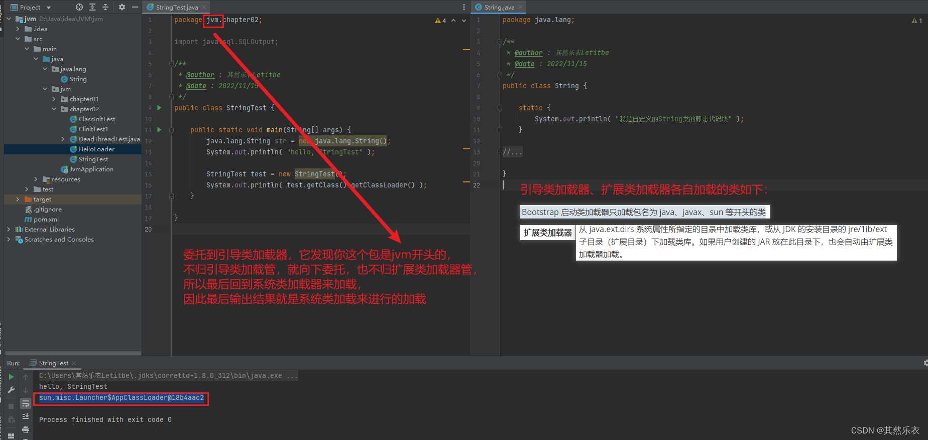The width and height of the screenshot is (928, 440).
Task: Unfold collapsed comment block in String.java
Action: (500, 152)
